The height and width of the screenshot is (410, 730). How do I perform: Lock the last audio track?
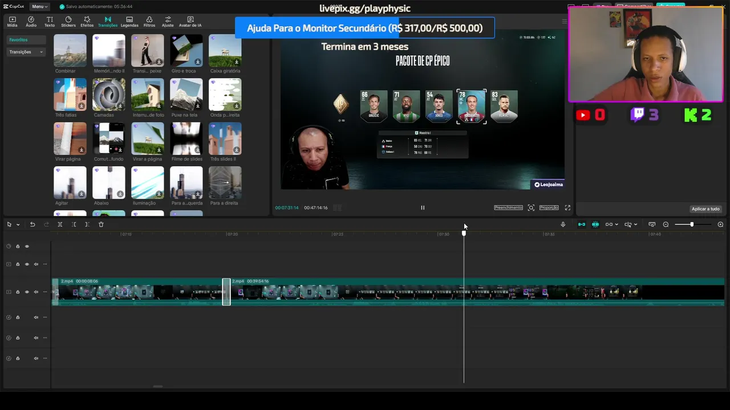pyautogui.click(x=18, y=358)
